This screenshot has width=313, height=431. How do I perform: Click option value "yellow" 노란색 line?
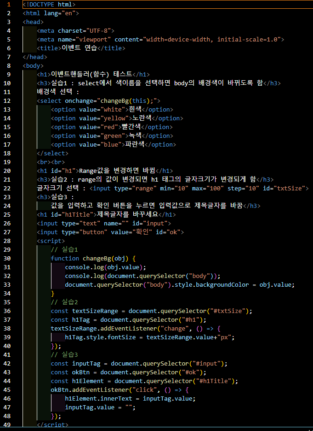coord(117,118)
